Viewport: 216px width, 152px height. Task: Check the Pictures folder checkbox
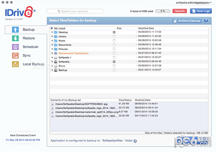[x=114, y=49]
